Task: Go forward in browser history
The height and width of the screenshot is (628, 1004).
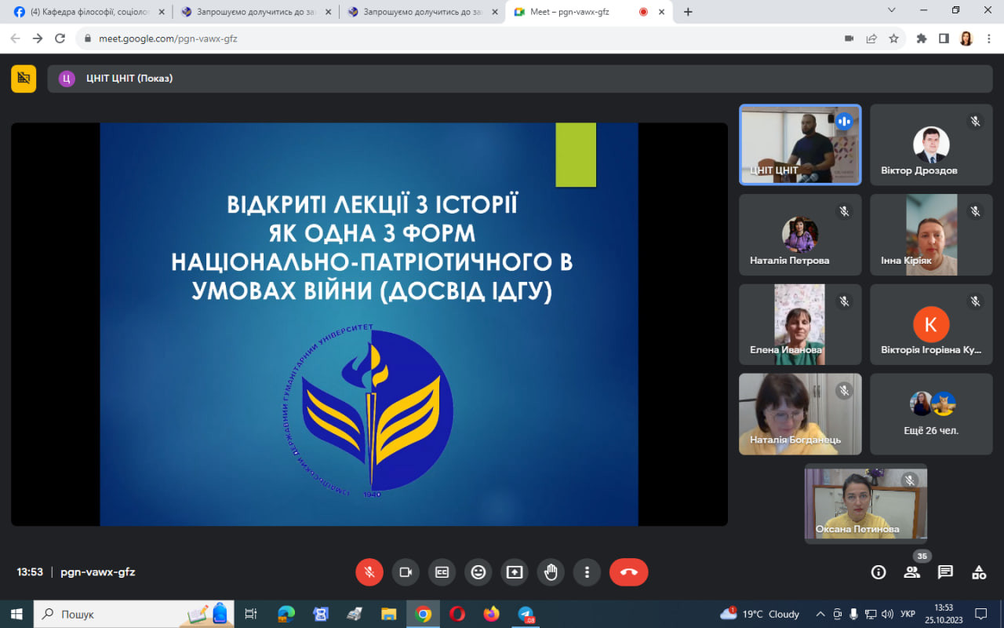Action: (x=38, y=38)
